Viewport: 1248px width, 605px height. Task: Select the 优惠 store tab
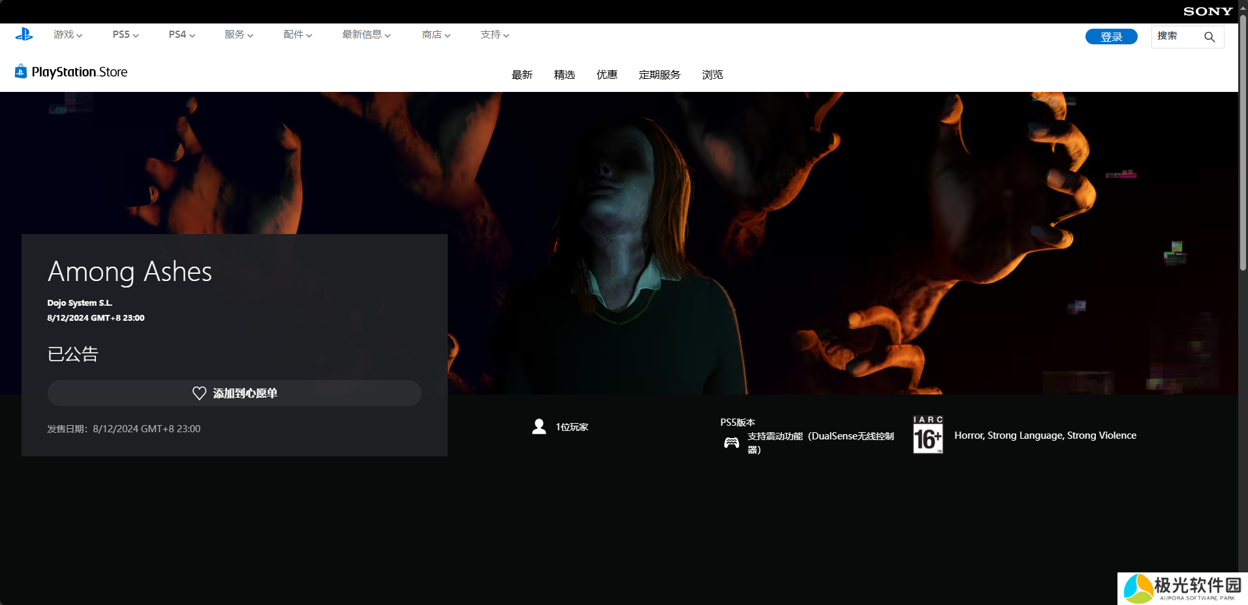tap(606, 75)
